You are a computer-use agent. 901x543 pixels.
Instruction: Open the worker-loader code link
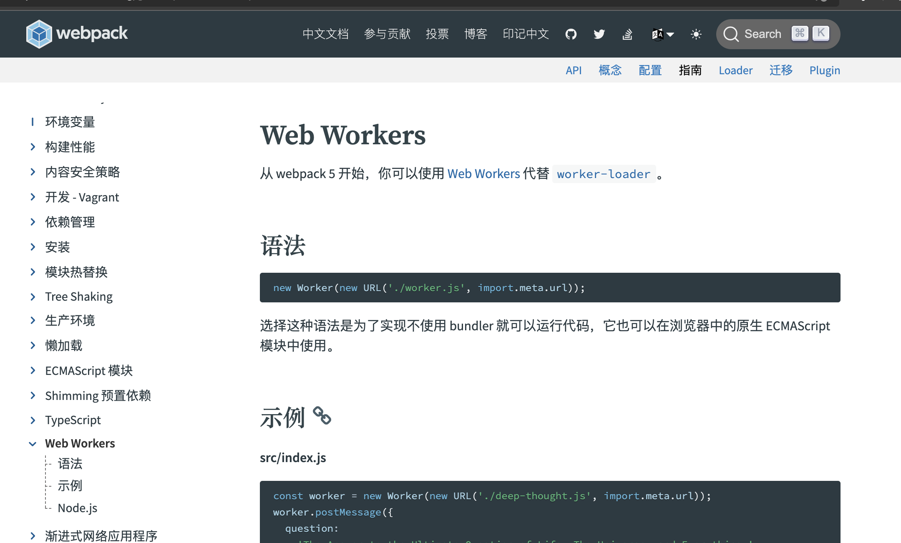click(x=603, y=174)
